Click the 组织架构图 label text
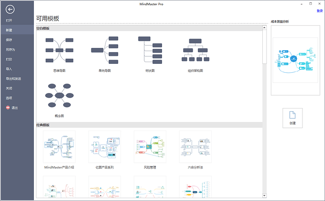325x201 pixels. [195, 70]
